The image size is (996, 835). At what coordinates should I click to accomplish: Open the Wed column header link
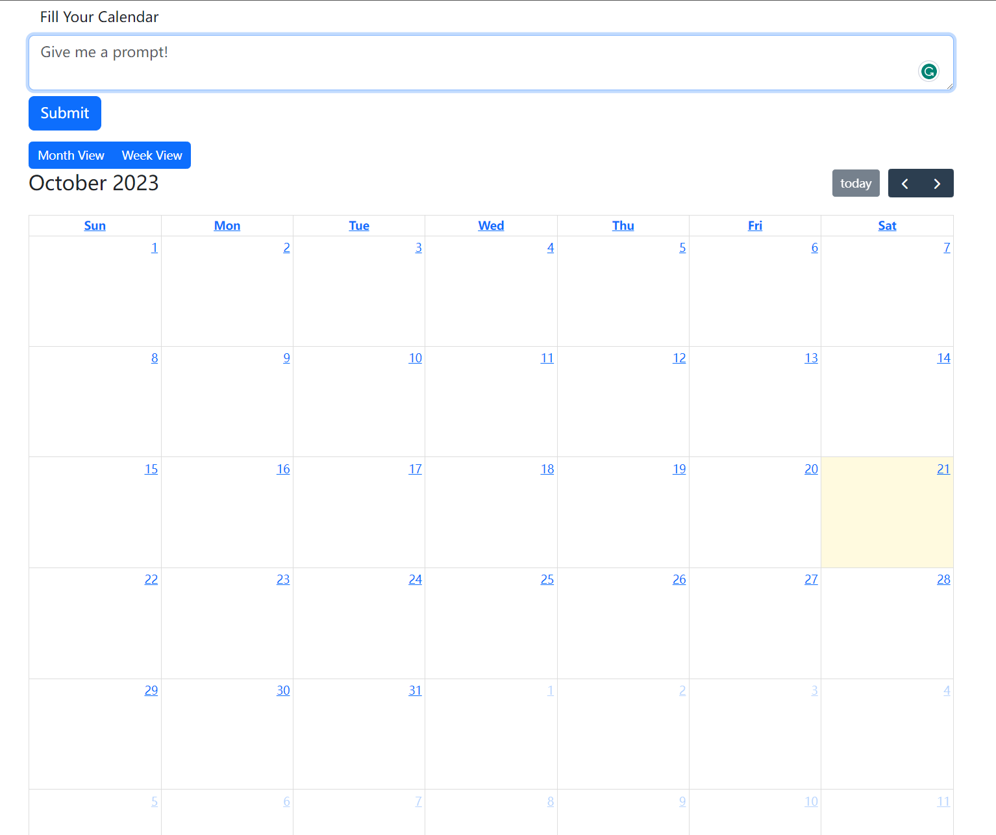coord(491,225)
